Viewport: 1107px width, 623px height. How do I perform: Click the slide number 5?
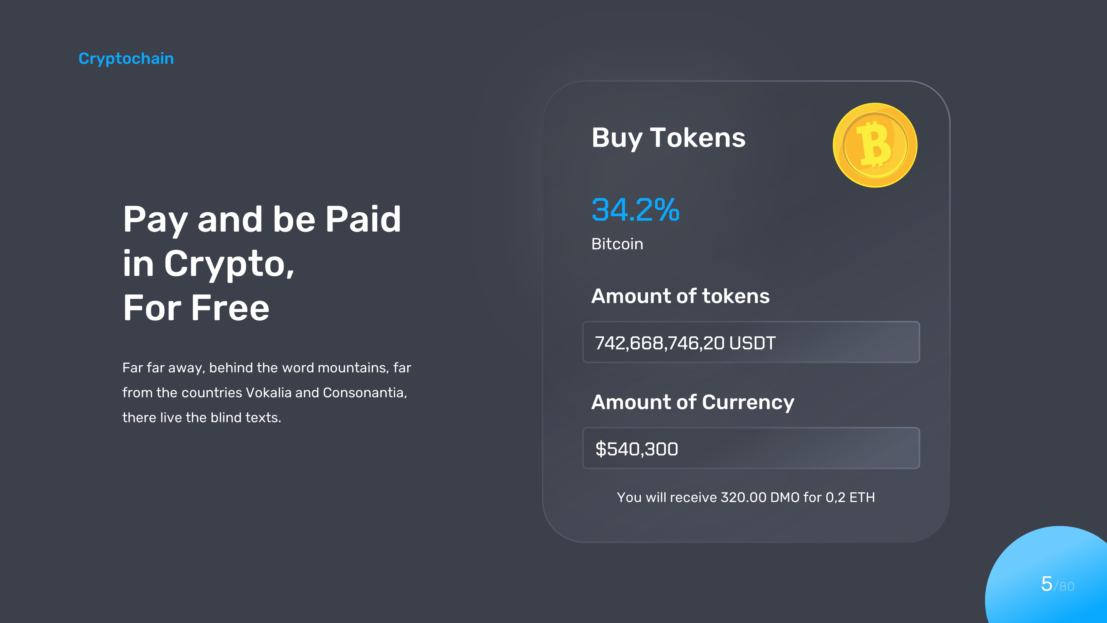[x=1046, y=584]
